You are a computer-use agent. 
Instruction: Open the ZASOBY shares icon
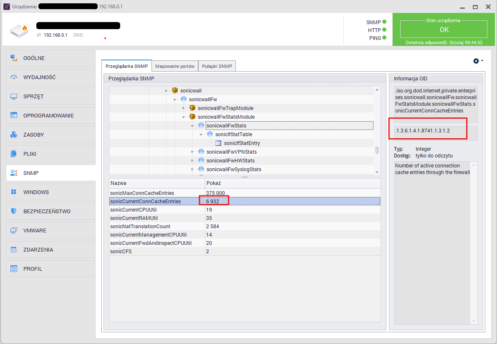[x=14, y=135]
